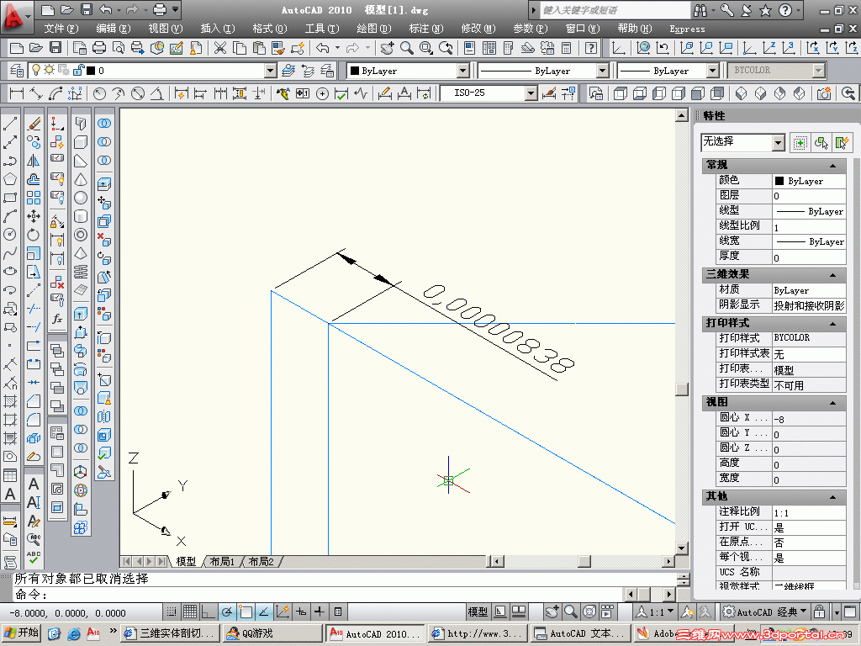This screenshot has height=646, width=861.
Task: Click the 模型 model space button in status bar
Action: pyautogui.click(x=478, y=612)
